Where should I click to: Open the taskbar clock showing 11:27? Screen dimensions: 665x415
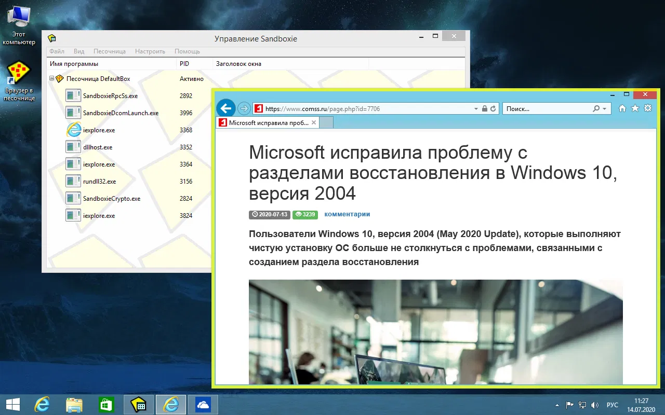click(x=641, y=405)
